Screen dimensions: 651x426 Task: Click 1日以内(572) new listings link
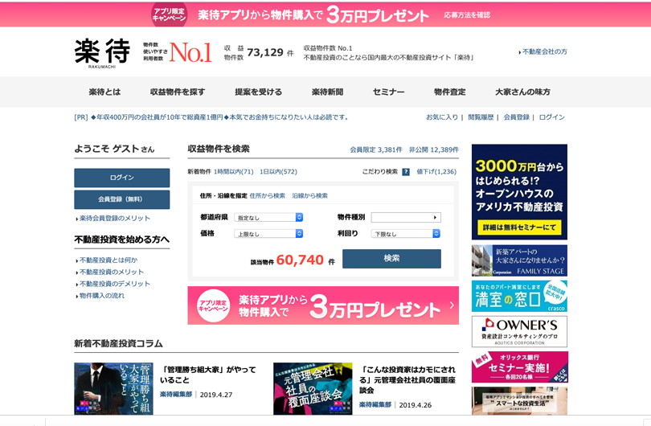coord(278,172)
